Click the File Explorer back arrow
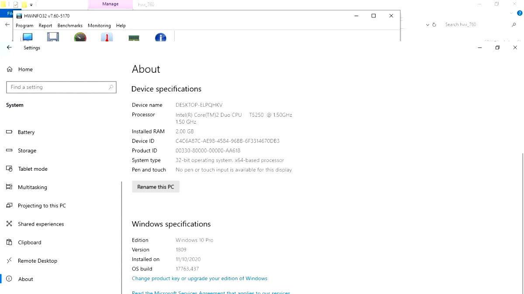The height and width of the screenshot is (294, 524). (7, 25)
